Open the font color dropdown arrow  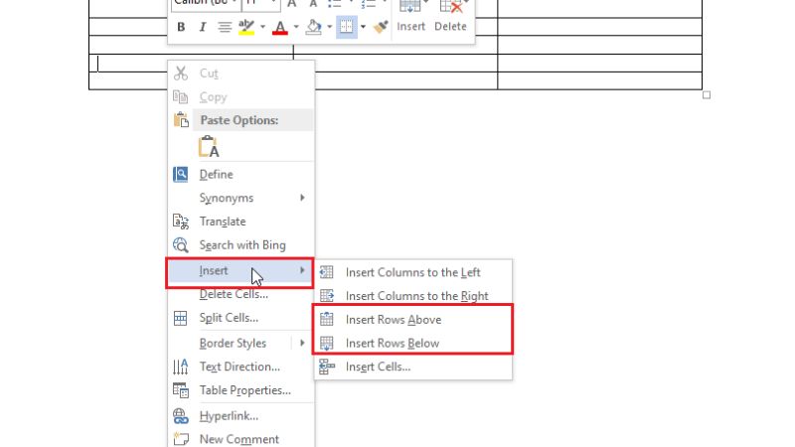pyautogui.click(x=296, y=27)
